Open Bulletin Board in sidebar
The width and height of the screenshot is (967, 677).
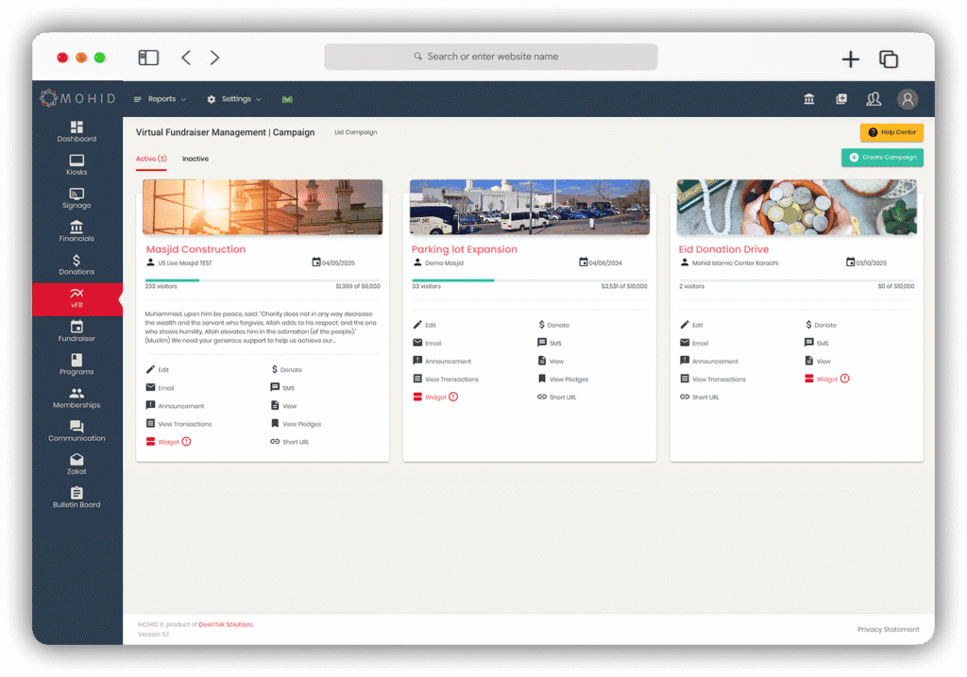tap(76, 497)
